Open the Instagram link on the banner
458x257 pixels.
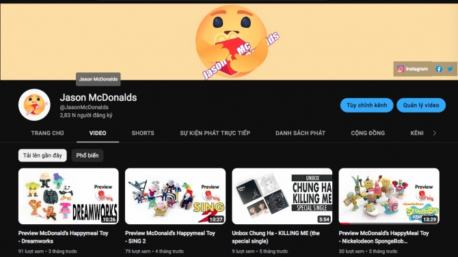(x=412, y=69)
